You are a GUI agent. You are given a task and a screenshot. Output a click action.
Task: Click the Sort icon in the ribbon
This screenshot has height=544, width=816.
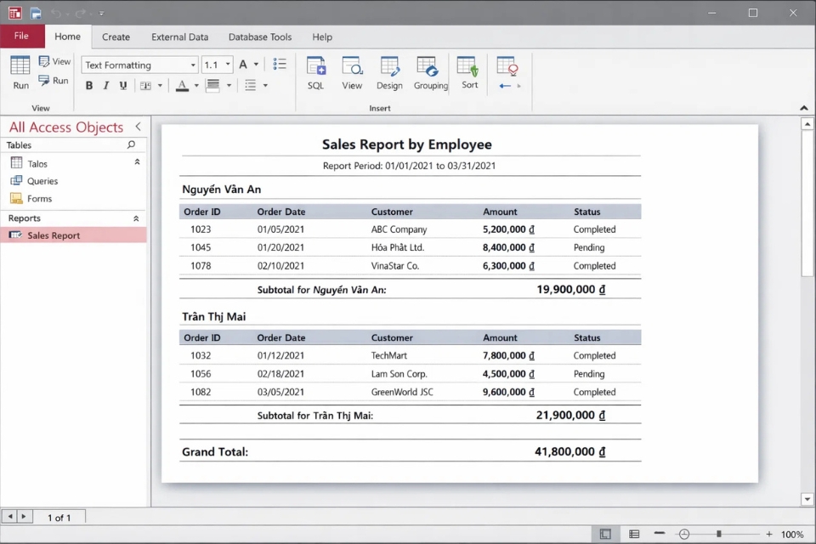tap(469, 72)
